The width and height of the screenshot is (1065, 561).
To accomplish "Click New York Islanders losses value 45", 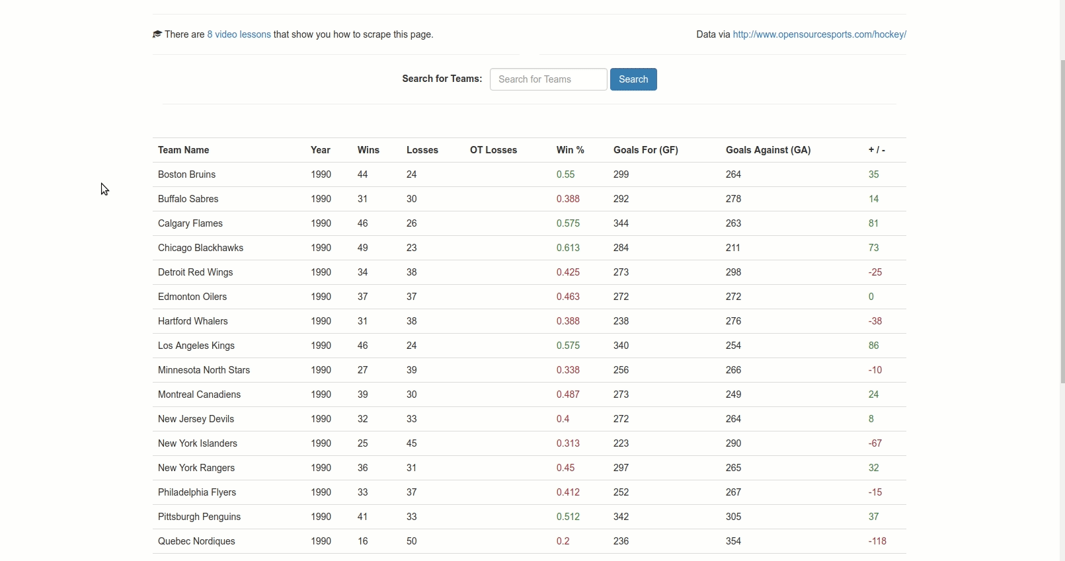I will (x=412, y=443).
